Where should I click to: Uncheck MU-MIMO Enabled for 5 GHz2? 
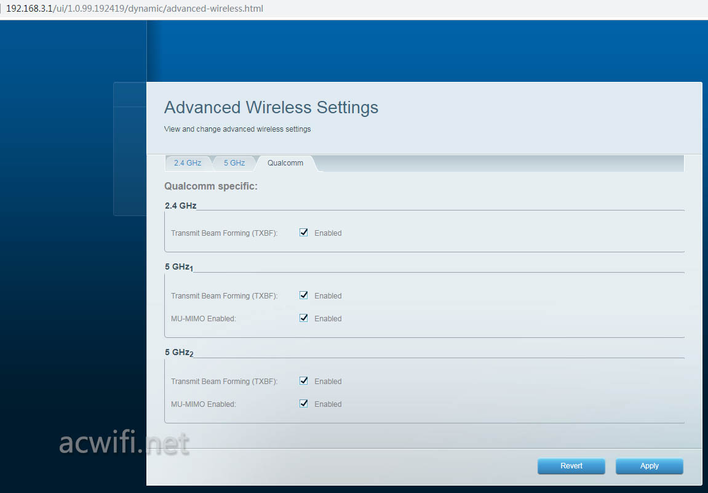[x=303, y=404]
